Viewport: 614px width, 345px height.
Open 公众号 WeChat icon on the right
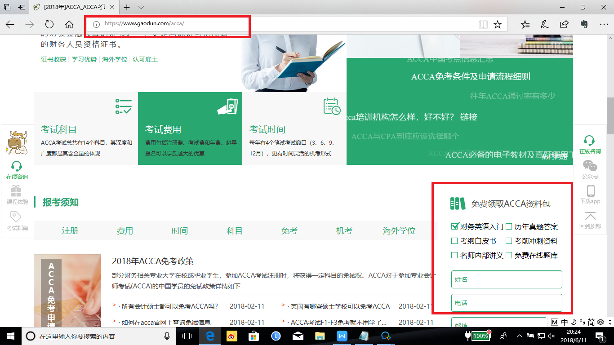coord(590,166)
